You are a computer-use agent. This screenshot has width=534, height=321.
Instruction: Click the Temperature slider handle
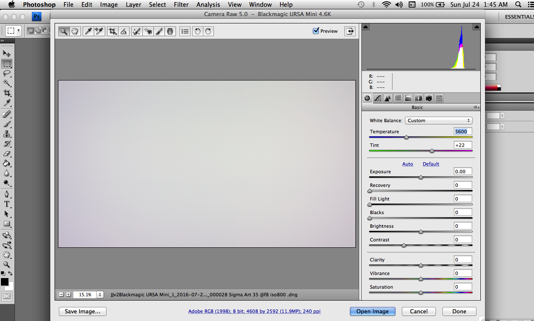(x=406, y=137)
